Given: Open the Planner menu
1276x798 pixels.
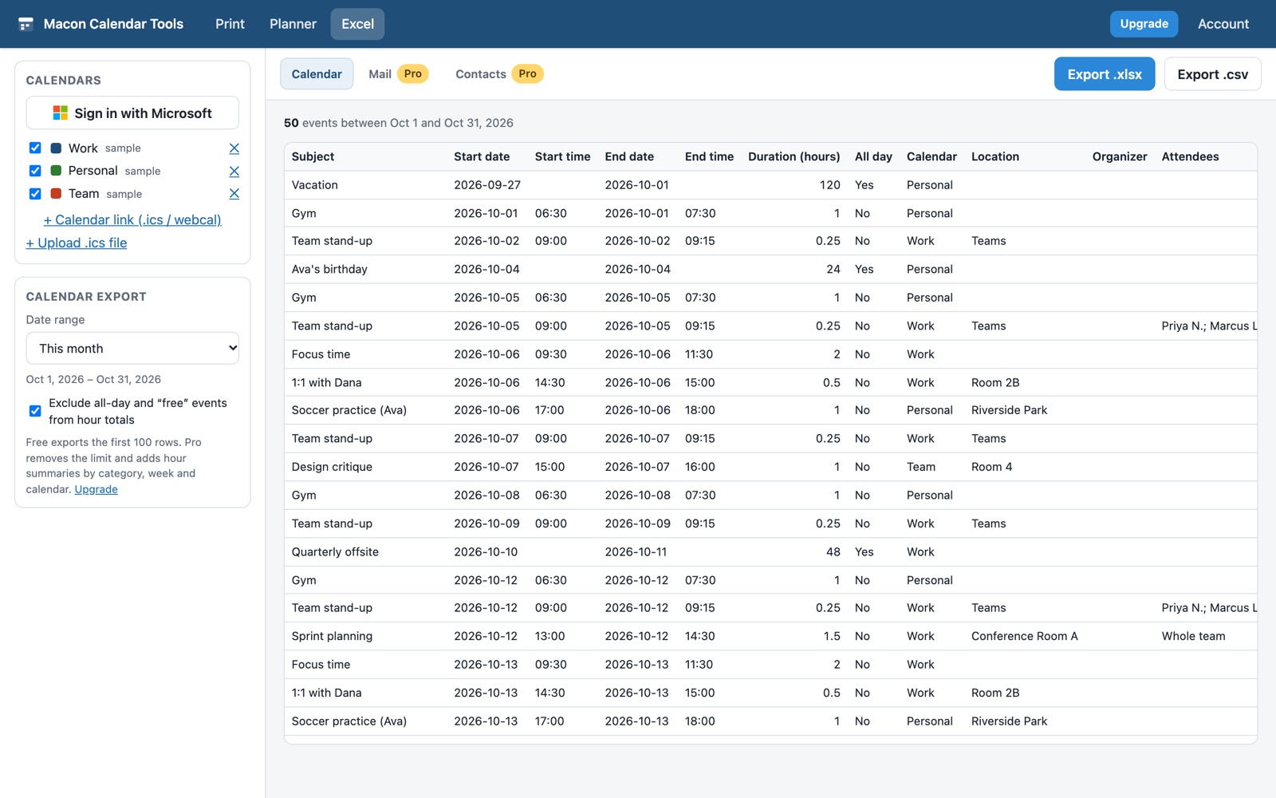Looking at the screenshot, I should [293, 24].
